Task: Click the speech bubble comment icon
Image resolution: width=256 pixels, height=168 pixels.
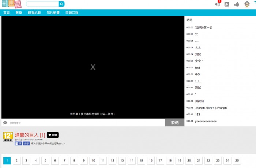Action: point(5,122)
